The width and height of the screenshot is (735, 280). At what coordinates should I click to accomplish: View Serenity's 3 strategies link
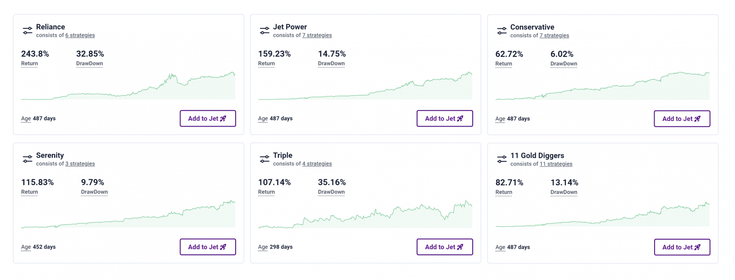80,164
